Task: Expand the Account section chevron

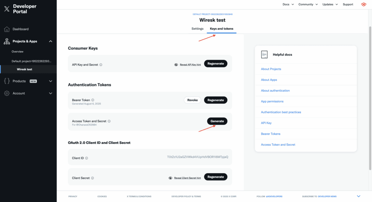Action: [50, 93]
